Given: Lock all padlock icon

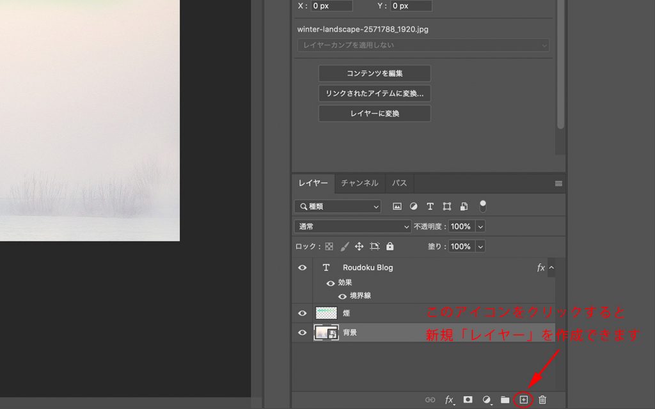Looking at the screenshot, I should pyautogui.click(x=390, y=246).
